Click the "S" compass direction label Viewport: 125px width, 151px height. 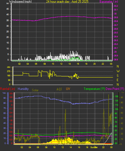coord(118,76)
